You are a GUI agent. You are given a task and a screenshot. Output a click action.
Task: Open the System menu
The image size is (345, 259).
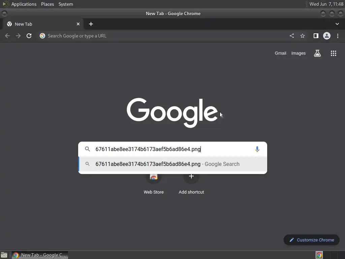pos(66,4)
